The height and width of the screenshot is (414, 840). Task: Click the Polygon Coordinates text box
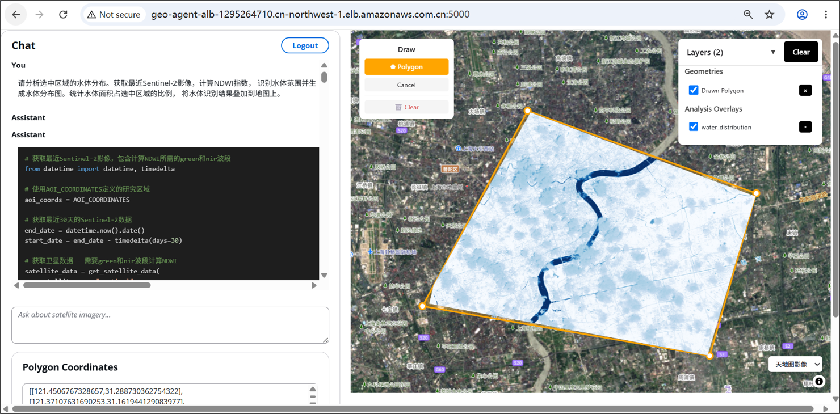click(x=170, y=395)
